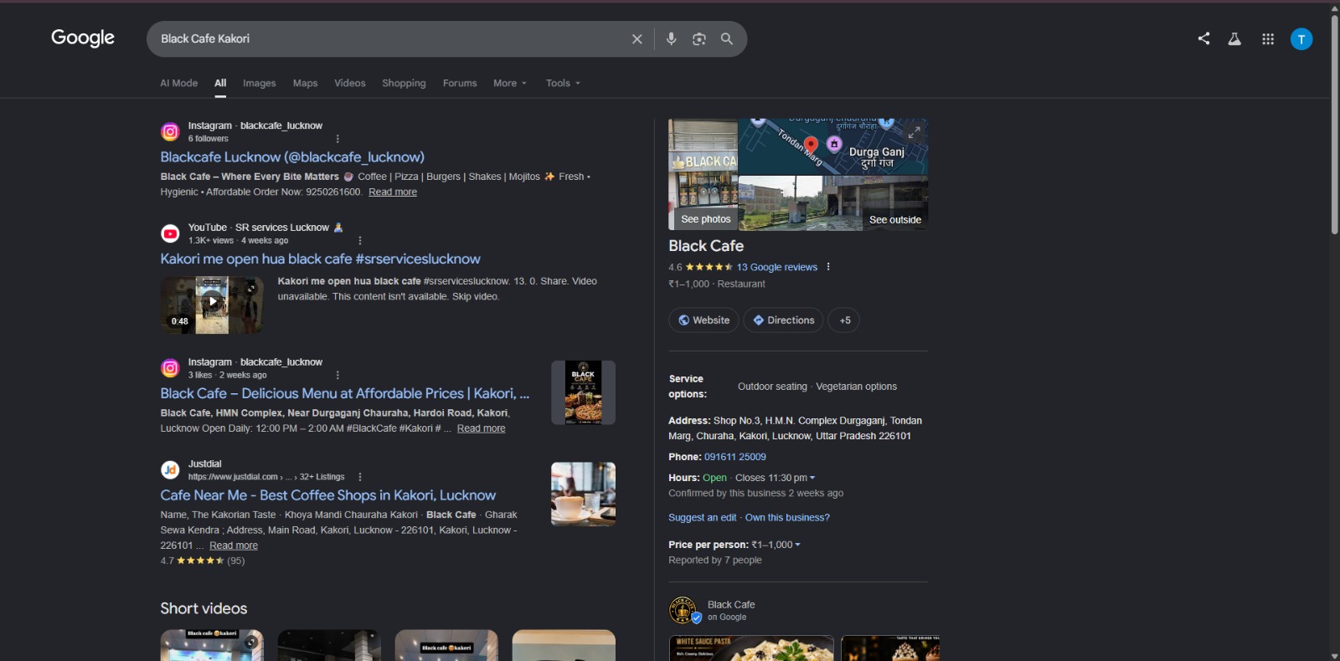Screen dimensions: 1340x661
Task: Open the 13 Google reviews link
Action: point(777,268)
